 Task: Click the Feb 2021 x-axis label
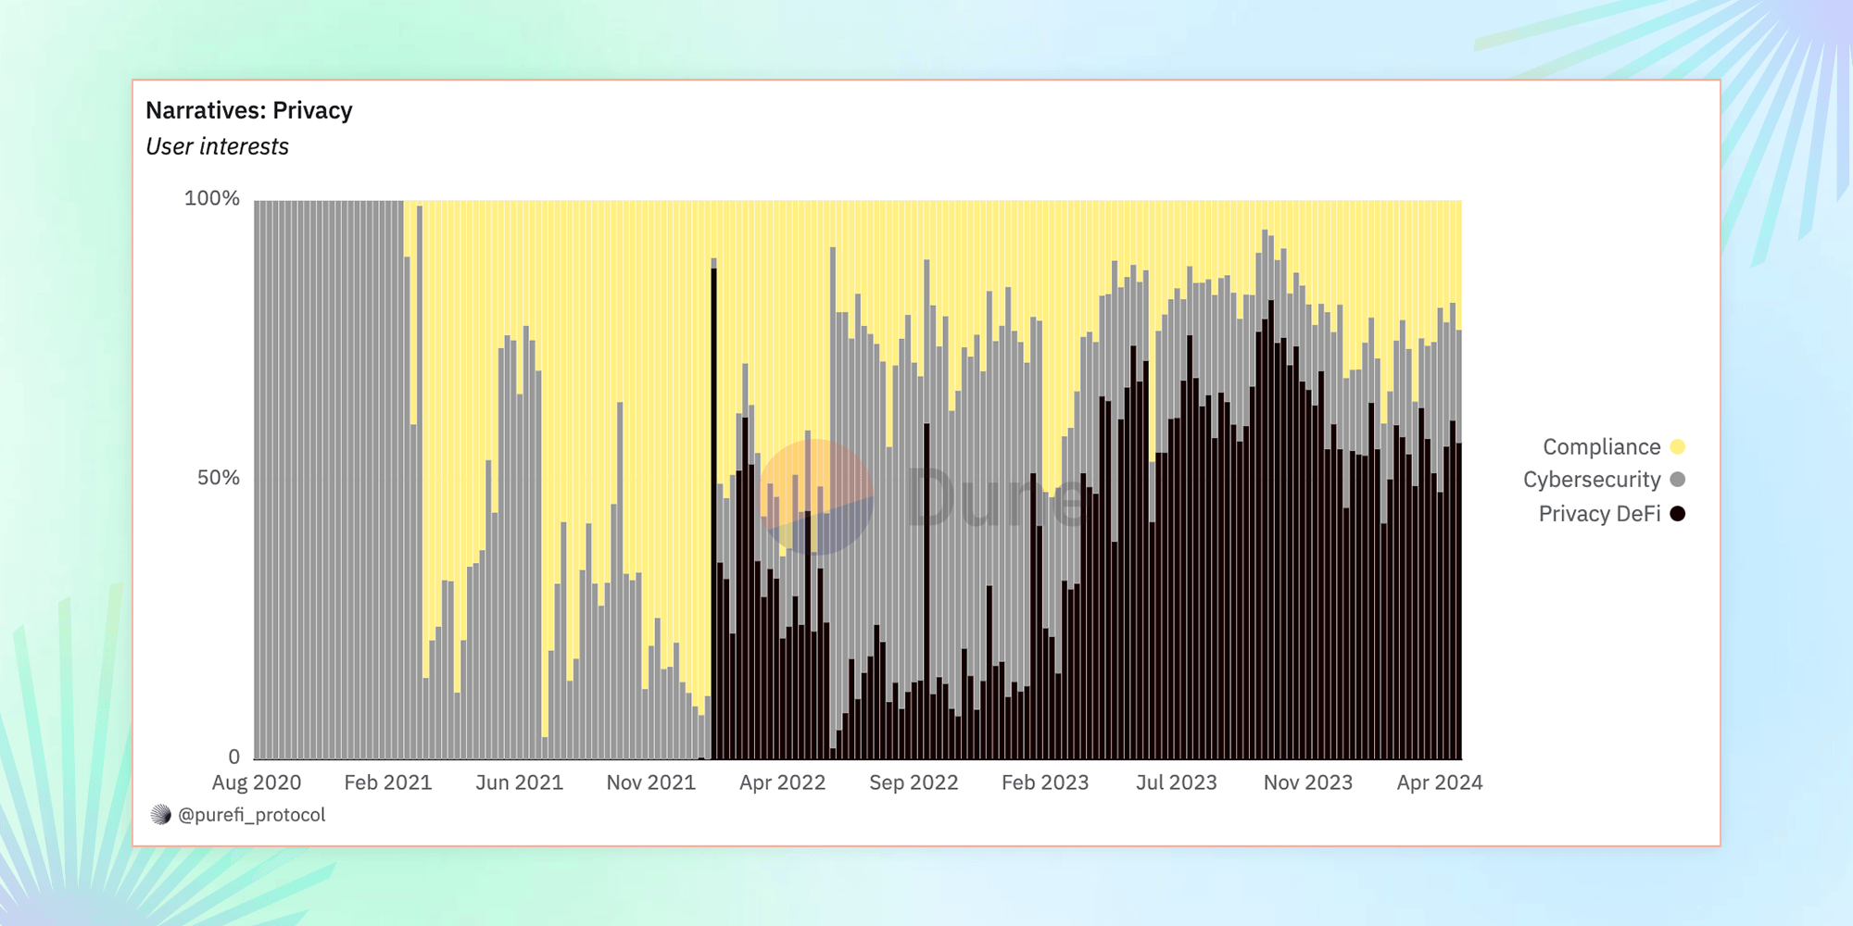(x=388, y=783)
